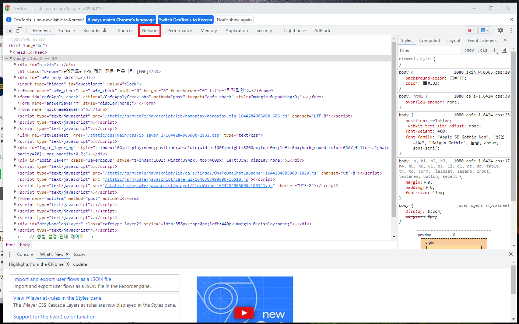
Task: Click the Don't show again button
Action: coord(234,20)
